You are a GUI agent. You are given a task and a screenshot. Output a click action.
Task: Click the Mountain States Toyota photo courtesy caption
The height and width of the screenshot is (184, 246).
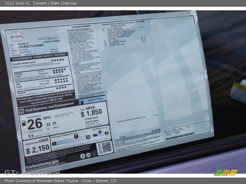(60, 181)
